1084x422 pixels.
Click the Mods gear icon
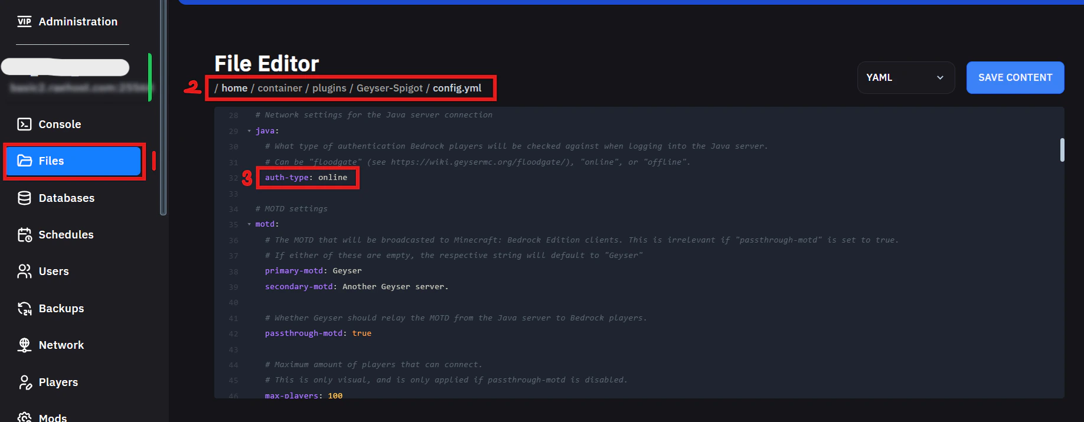(24, 417)
